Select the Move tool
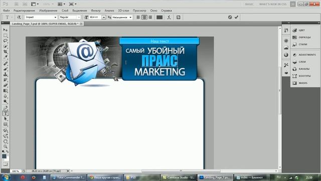 6,30
